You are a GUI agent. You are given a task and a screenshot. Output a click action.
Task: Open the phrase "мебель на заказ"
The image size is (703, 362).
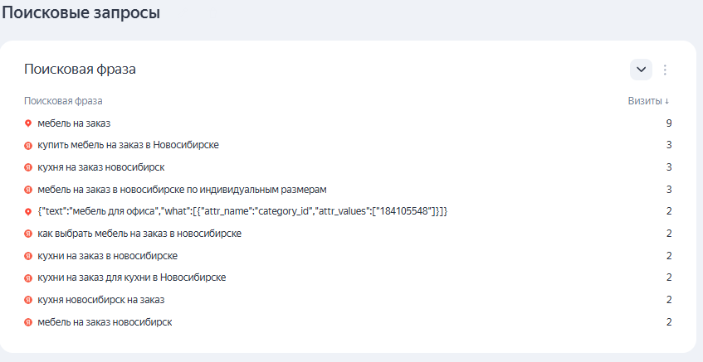(x=74, y=123)
